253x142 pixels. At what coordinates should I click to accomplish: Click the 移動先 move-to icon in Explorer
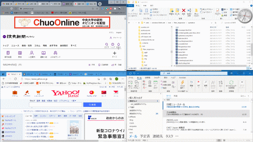[x=172, y=11]
